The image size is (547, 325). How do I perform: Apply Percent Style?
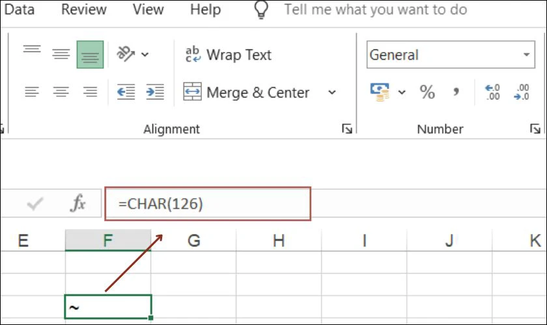click(427, 92)
